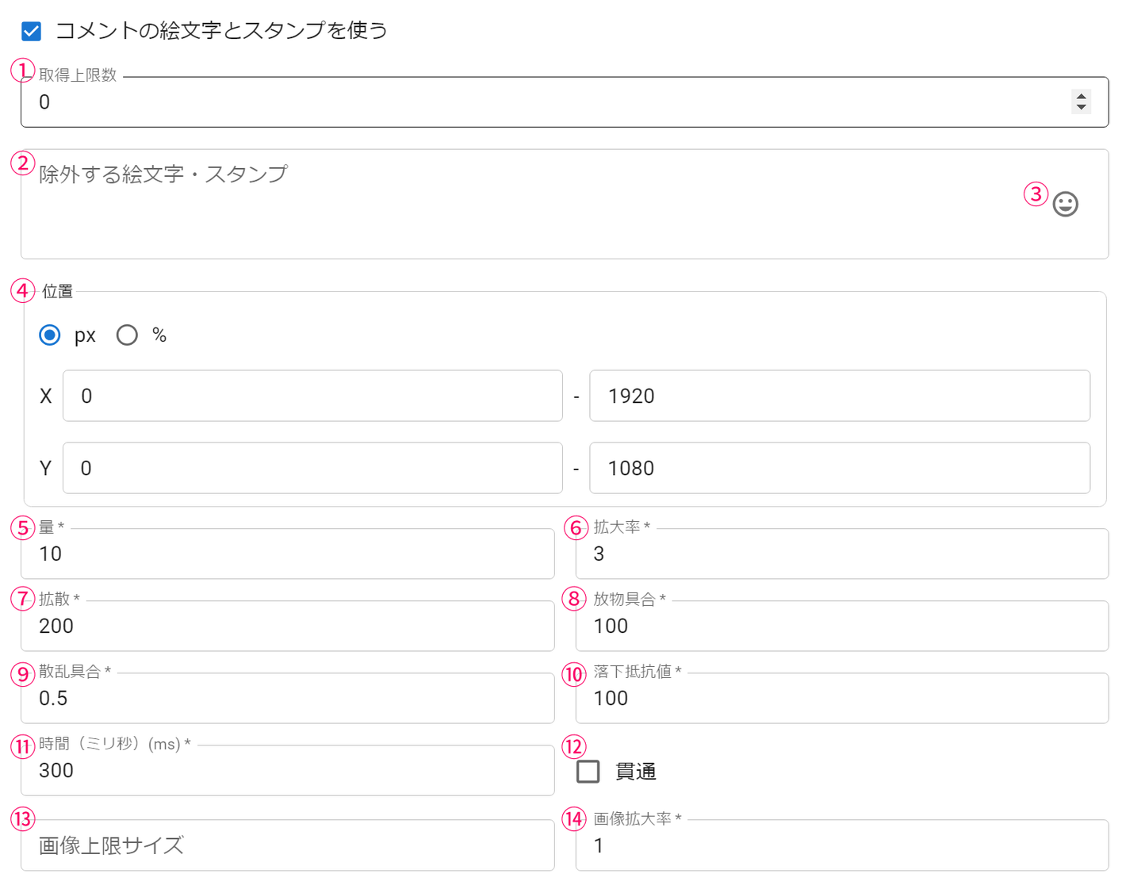Click the 散乱具合 field showing 0.5
Viewport: 1126px width, 885px height.
pyautogui.click(x=287, y=698)
